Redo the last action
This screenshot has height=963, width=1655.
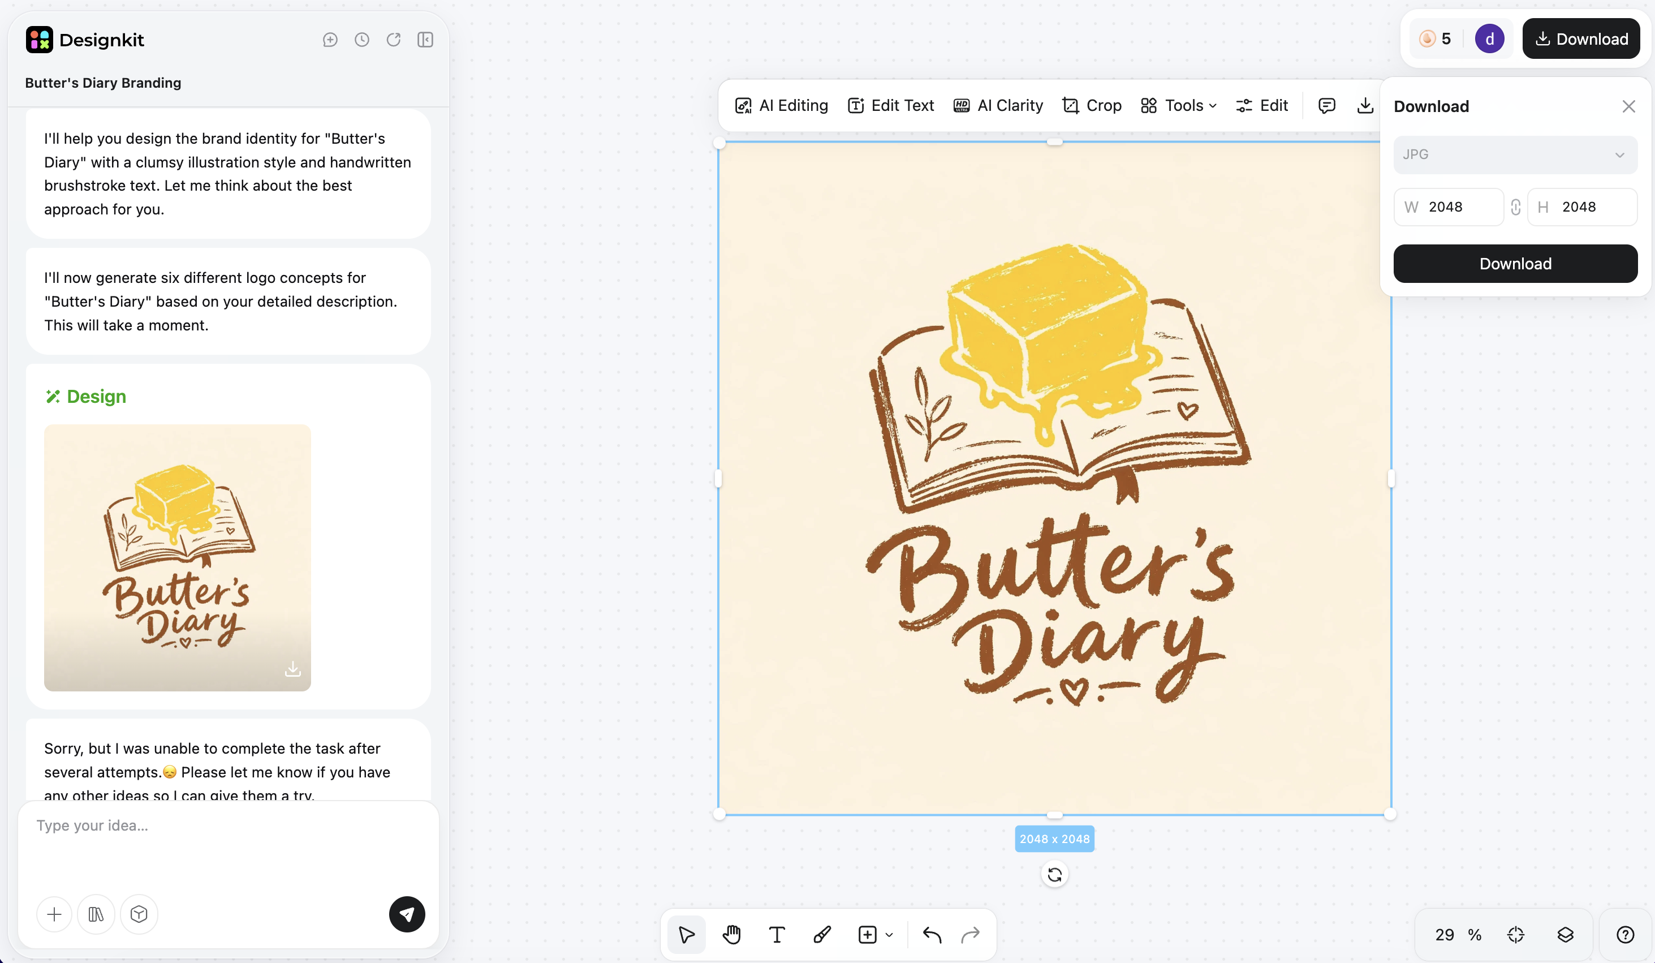click(970, 934)
